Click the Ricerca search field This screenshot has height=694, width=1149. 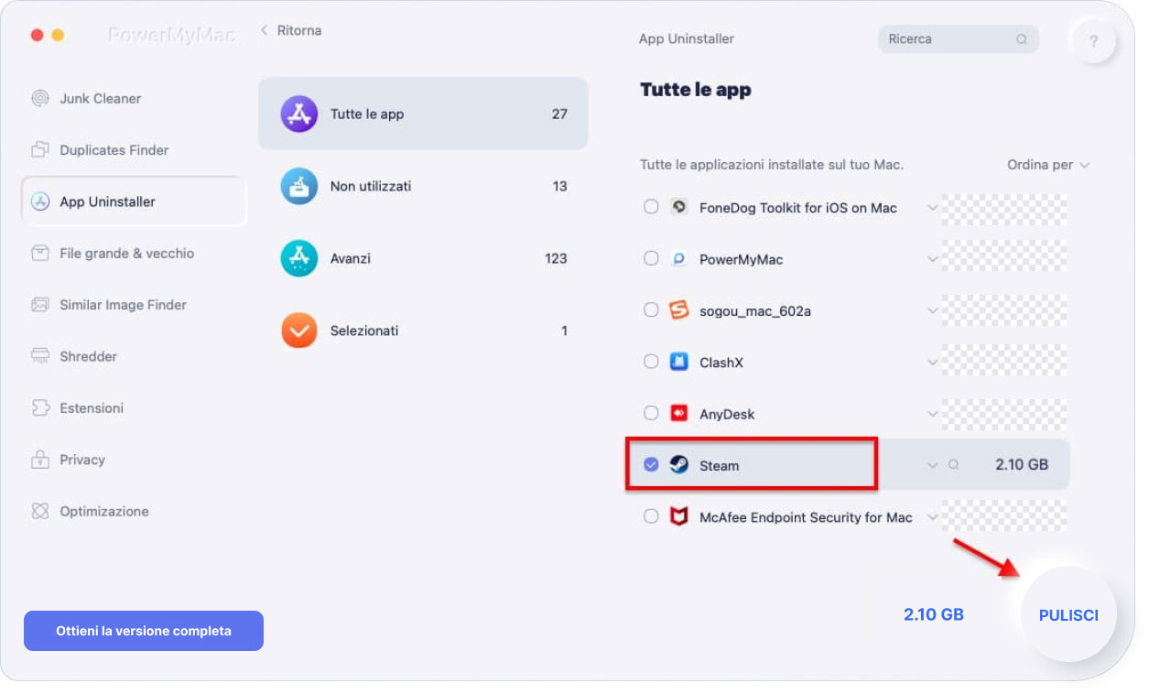948,39
